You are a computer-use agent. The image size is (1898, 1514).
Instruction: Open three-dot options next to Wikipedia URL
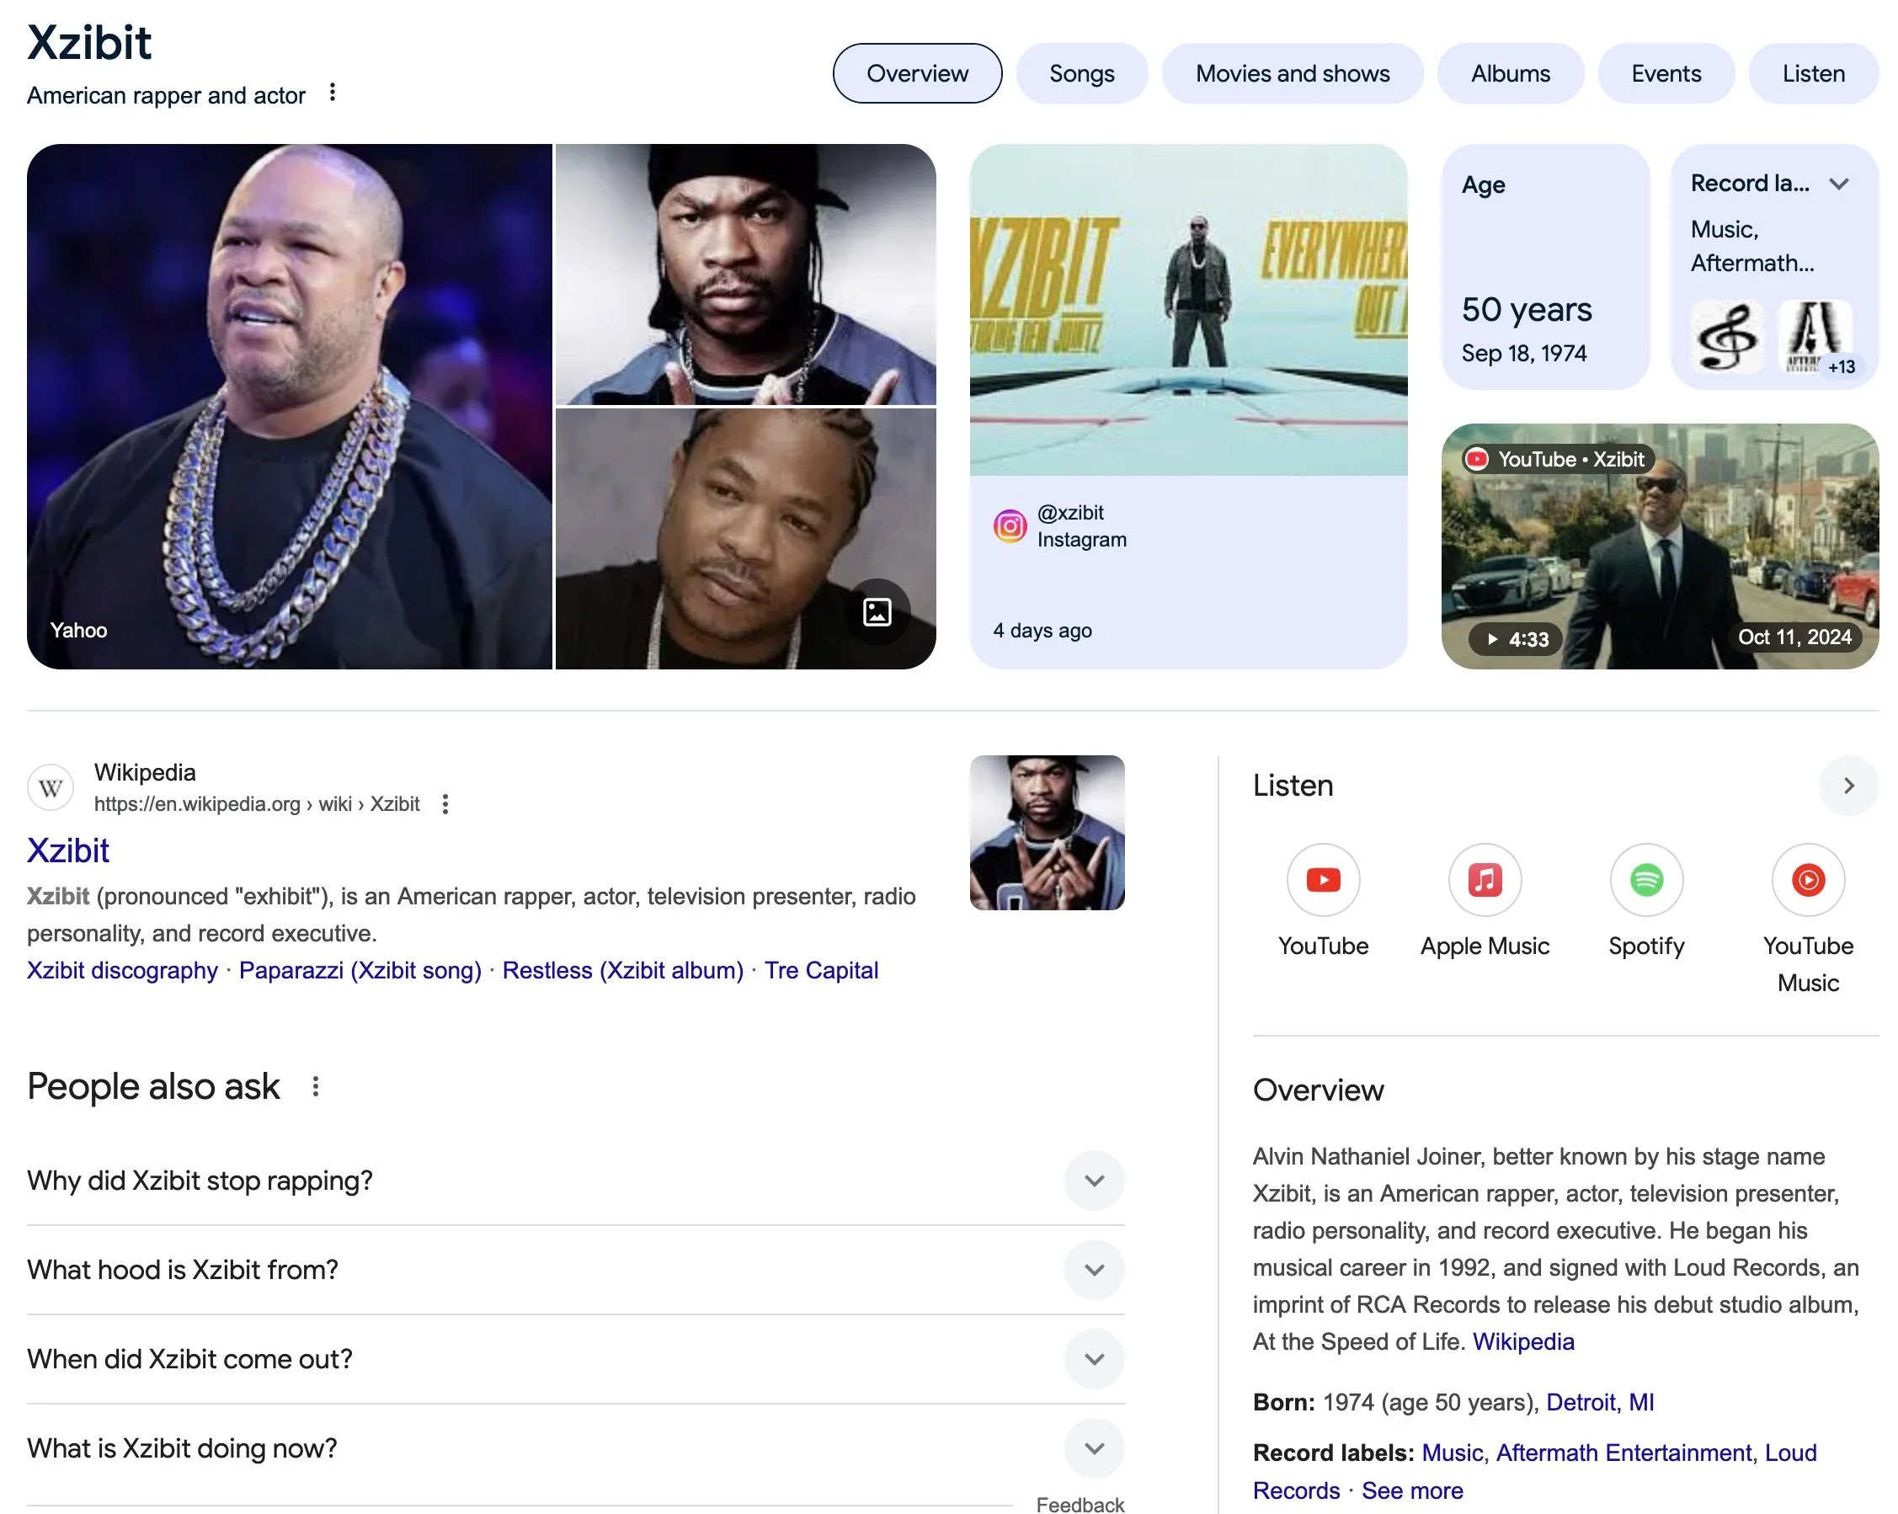pyautogui.click(x=445, y=803)
